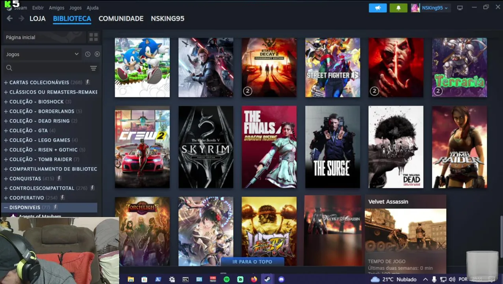The height and width of the screenshot is (284, 503).
Task: Launch Spotify from the taskbar
Action: [226, 279]
